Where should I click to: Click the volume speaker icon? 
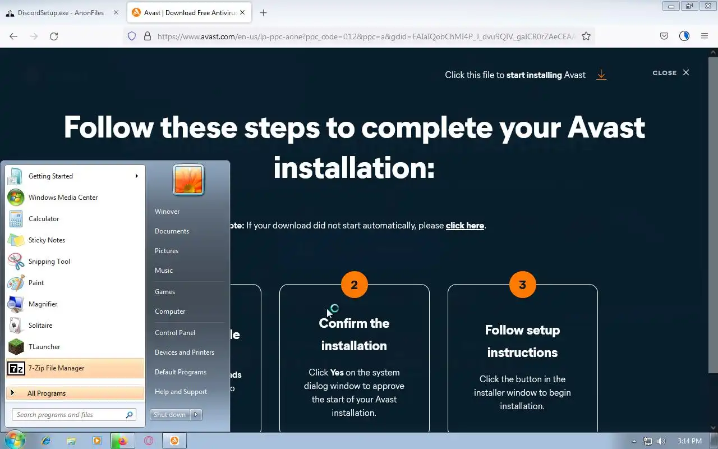661,441
